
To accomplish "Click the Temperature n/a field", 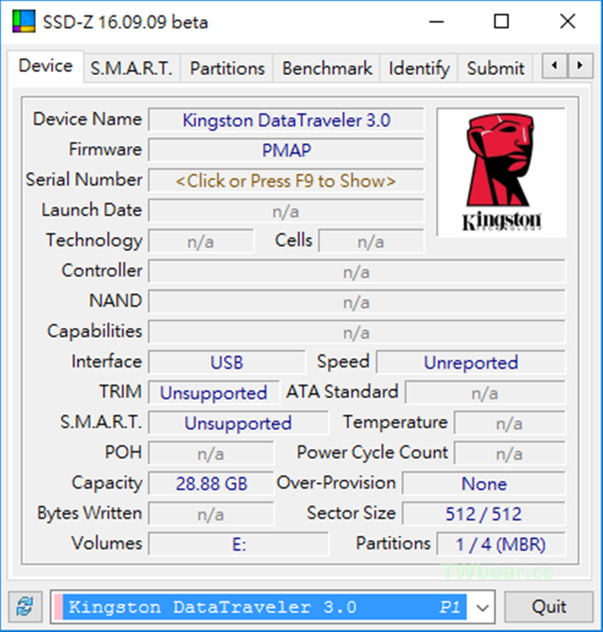I will (x=509, y=423).
